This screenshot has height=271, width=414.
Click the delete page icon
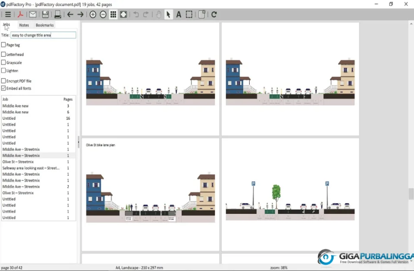pos(202,15)
